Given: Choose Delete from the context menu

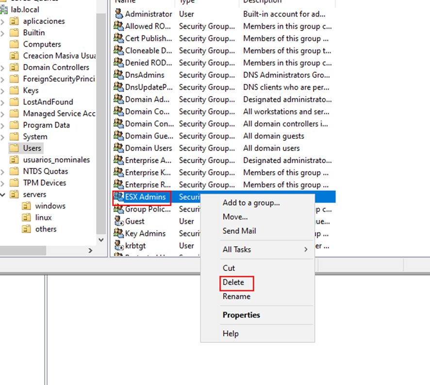Looking at the screenshot, I should (x=233, y=282).
